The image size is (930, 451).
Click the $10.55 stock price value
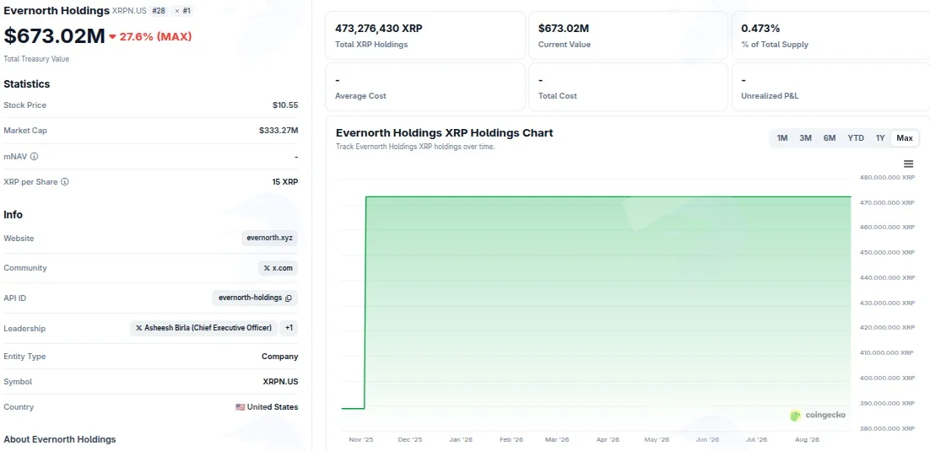pos(285,105)
